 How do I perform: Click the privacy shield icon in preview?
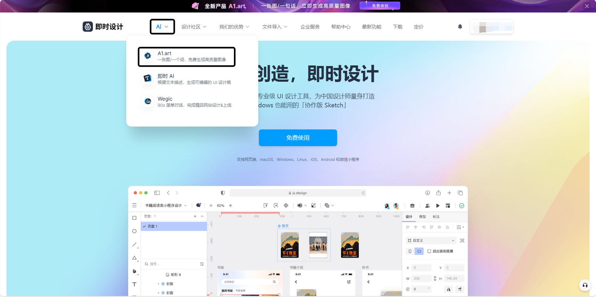point(223,193)
